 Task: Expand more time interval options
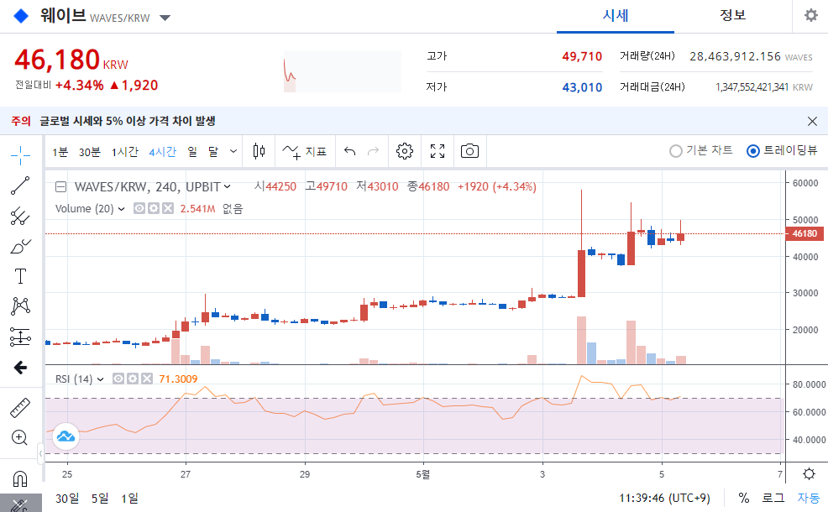pyautogui.click(x=233, y=151)
